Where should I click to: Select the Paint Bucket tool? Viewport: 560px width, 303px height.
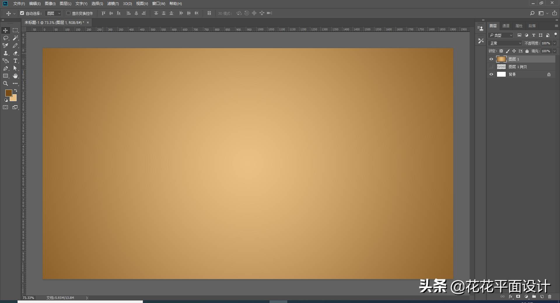click(6, 61)
